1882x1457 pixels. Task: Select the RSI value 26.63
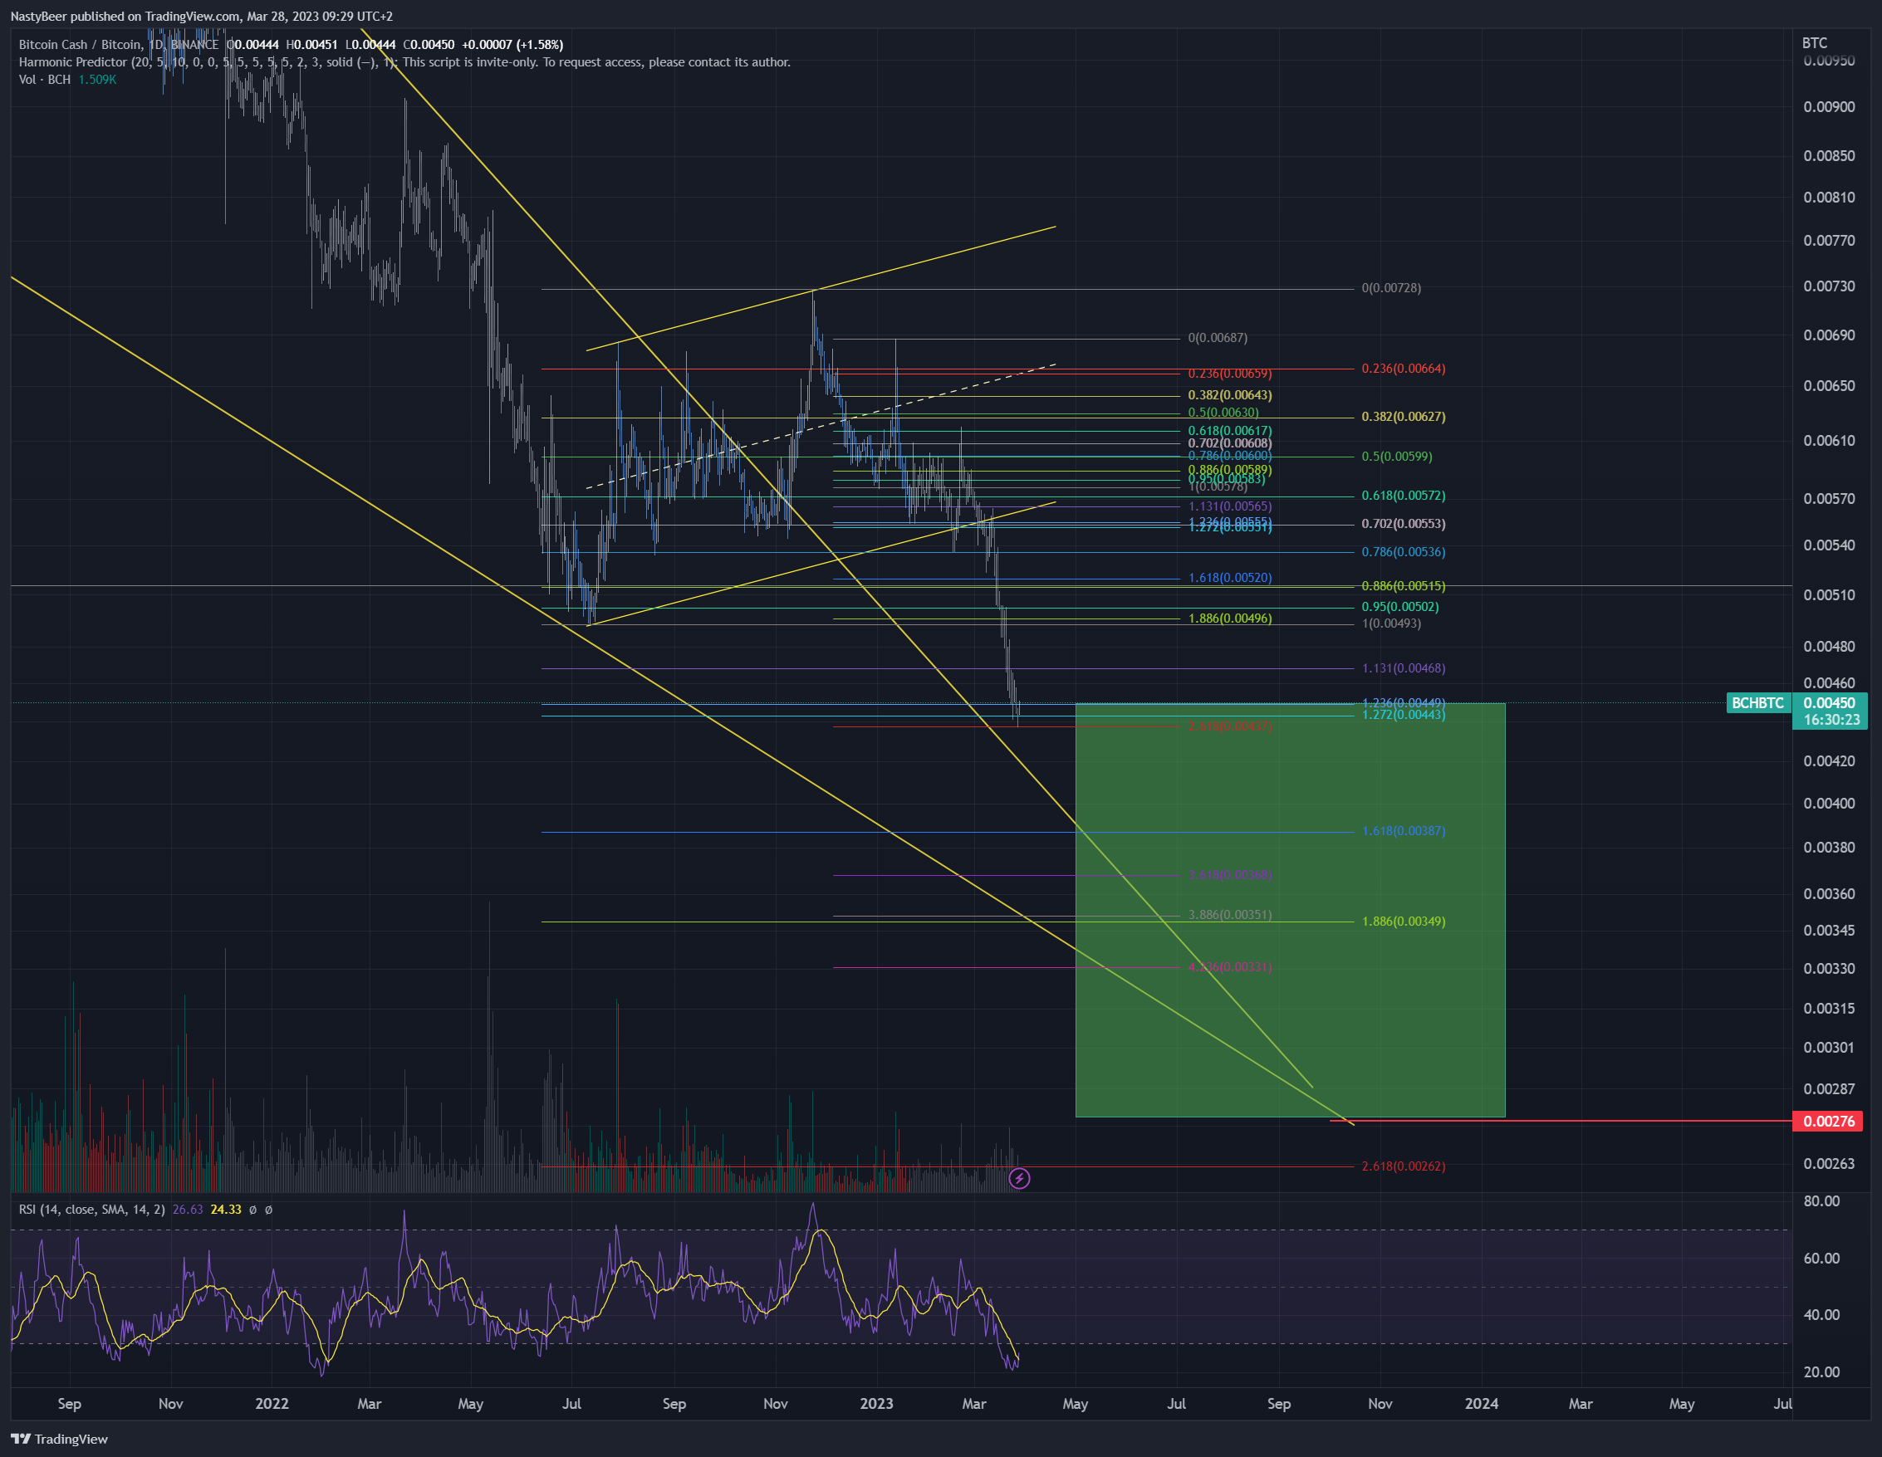pyautogui.click(x=188, y=1210)
